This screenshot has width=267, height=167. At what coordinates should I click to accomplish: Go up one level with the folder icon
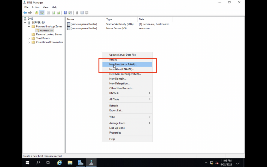(x=37, y=13)
